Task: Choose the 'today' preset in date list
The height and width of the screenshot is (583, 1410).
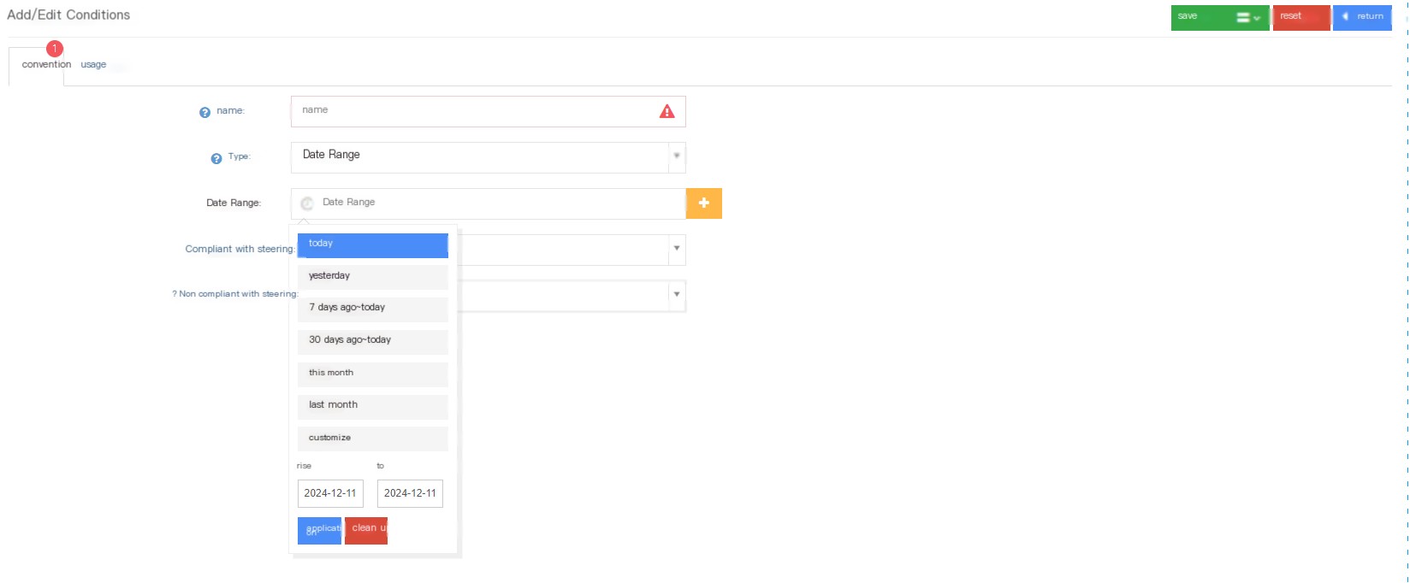Action: 373,245
